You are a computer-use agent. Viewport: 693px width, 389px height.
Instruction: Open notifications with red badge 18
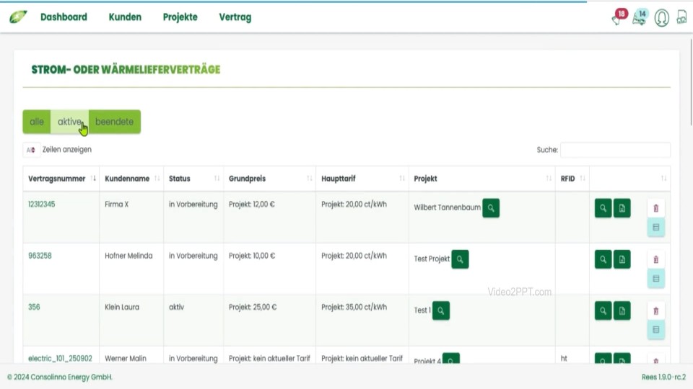[x=618, y=18]
